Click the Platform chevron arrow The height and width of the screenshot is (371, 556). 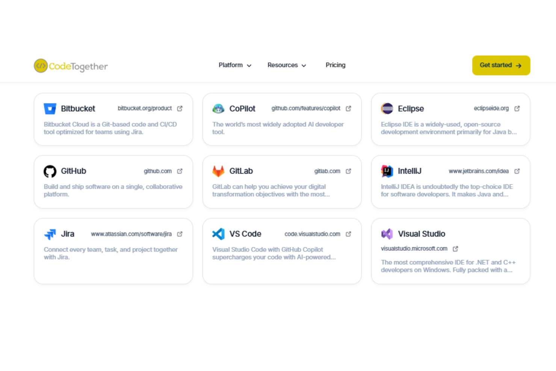(249, 65)
